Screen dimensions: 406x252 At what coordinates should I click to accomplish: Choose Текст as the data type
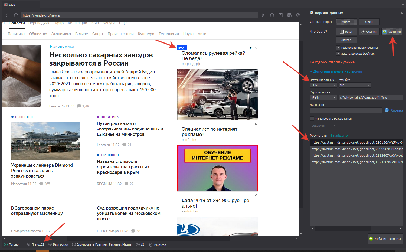(x=346, y=32)
